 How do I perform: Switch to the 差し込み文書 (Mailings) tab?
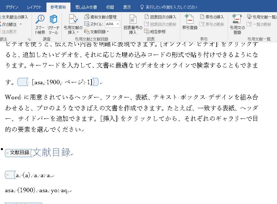point(86,7)
